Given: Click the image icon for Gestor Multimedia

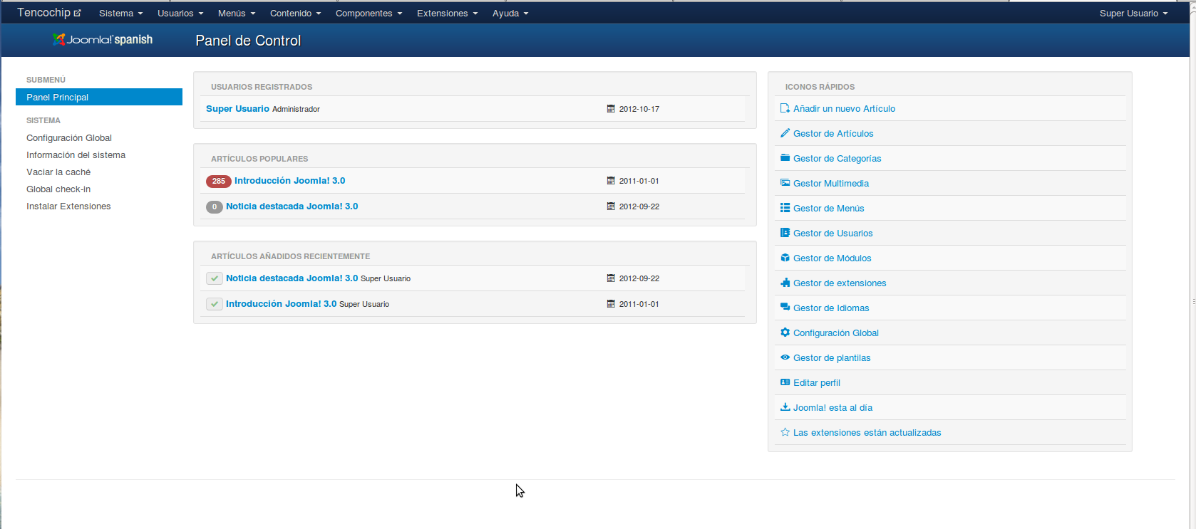Looking at the screenshot, I should (785, 183).
